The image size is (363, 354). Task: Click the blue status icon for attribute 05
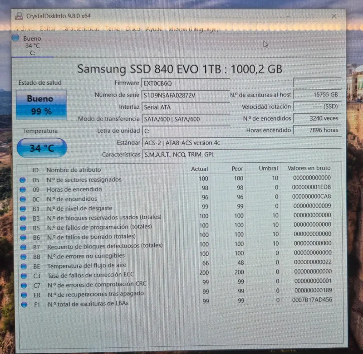(x=23, y=180)
